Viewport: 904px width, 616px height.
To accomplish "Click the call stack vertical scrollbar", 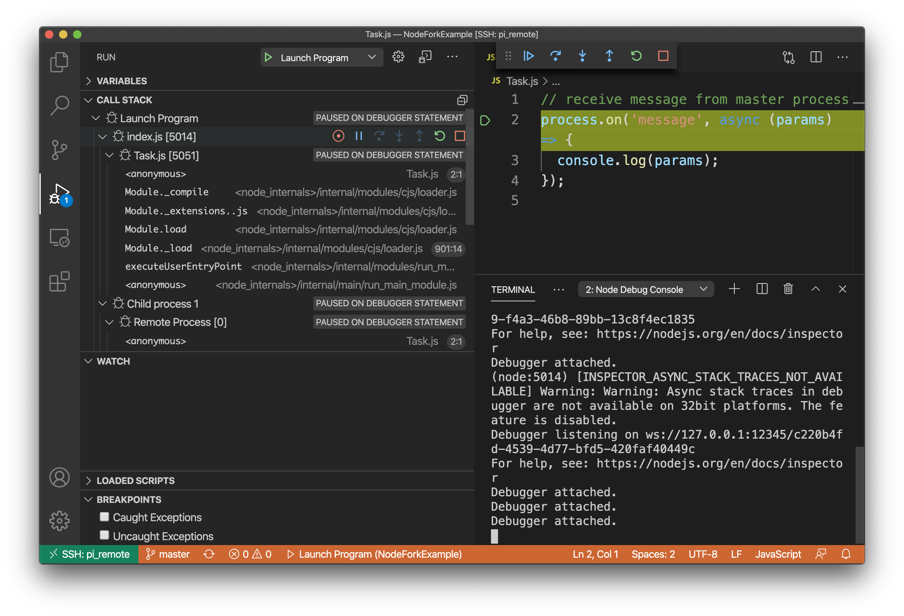I will click(x=470, y=167).
